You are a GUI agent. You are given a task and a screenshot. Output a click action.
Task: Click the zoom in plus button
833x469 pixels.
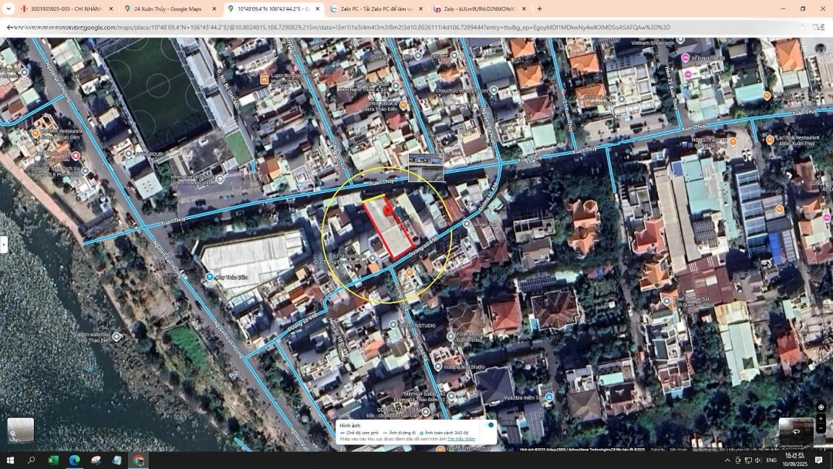tap(821, 419)
